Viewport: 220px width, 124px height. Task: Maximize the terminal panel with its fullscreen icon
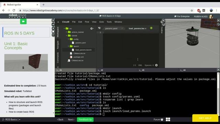tap(218, 70)
